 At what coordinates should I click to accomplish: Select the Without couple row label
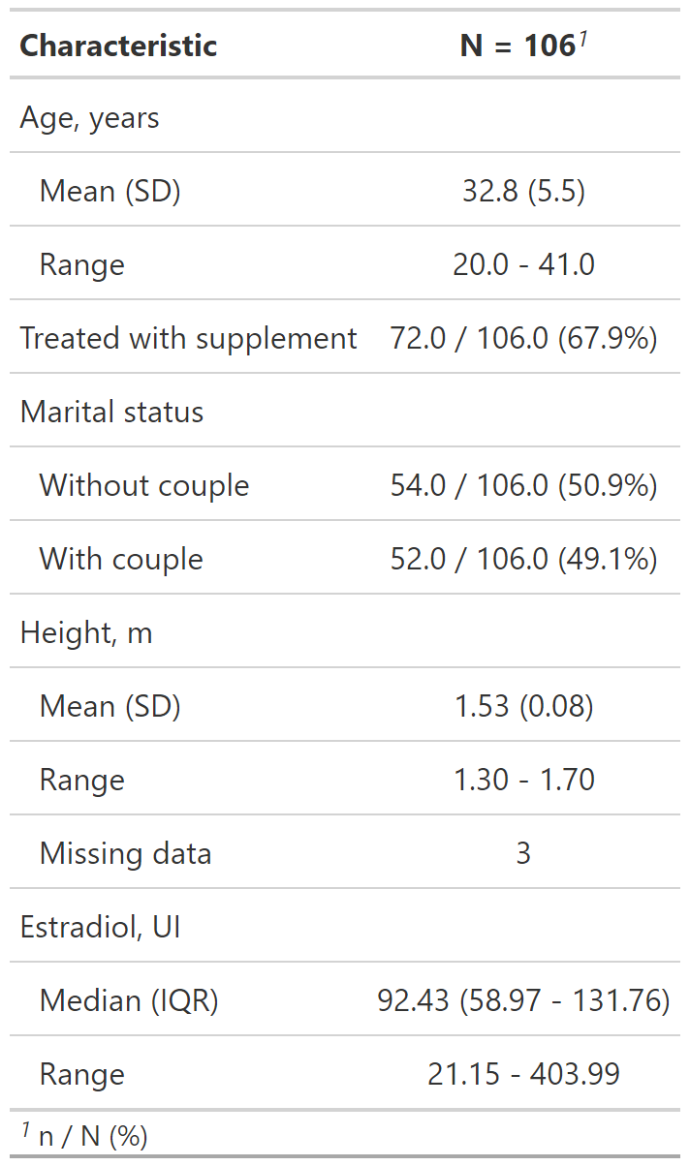143,486
